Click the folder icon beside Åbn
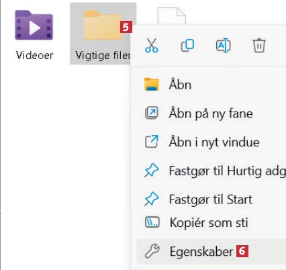 (152, 85)
